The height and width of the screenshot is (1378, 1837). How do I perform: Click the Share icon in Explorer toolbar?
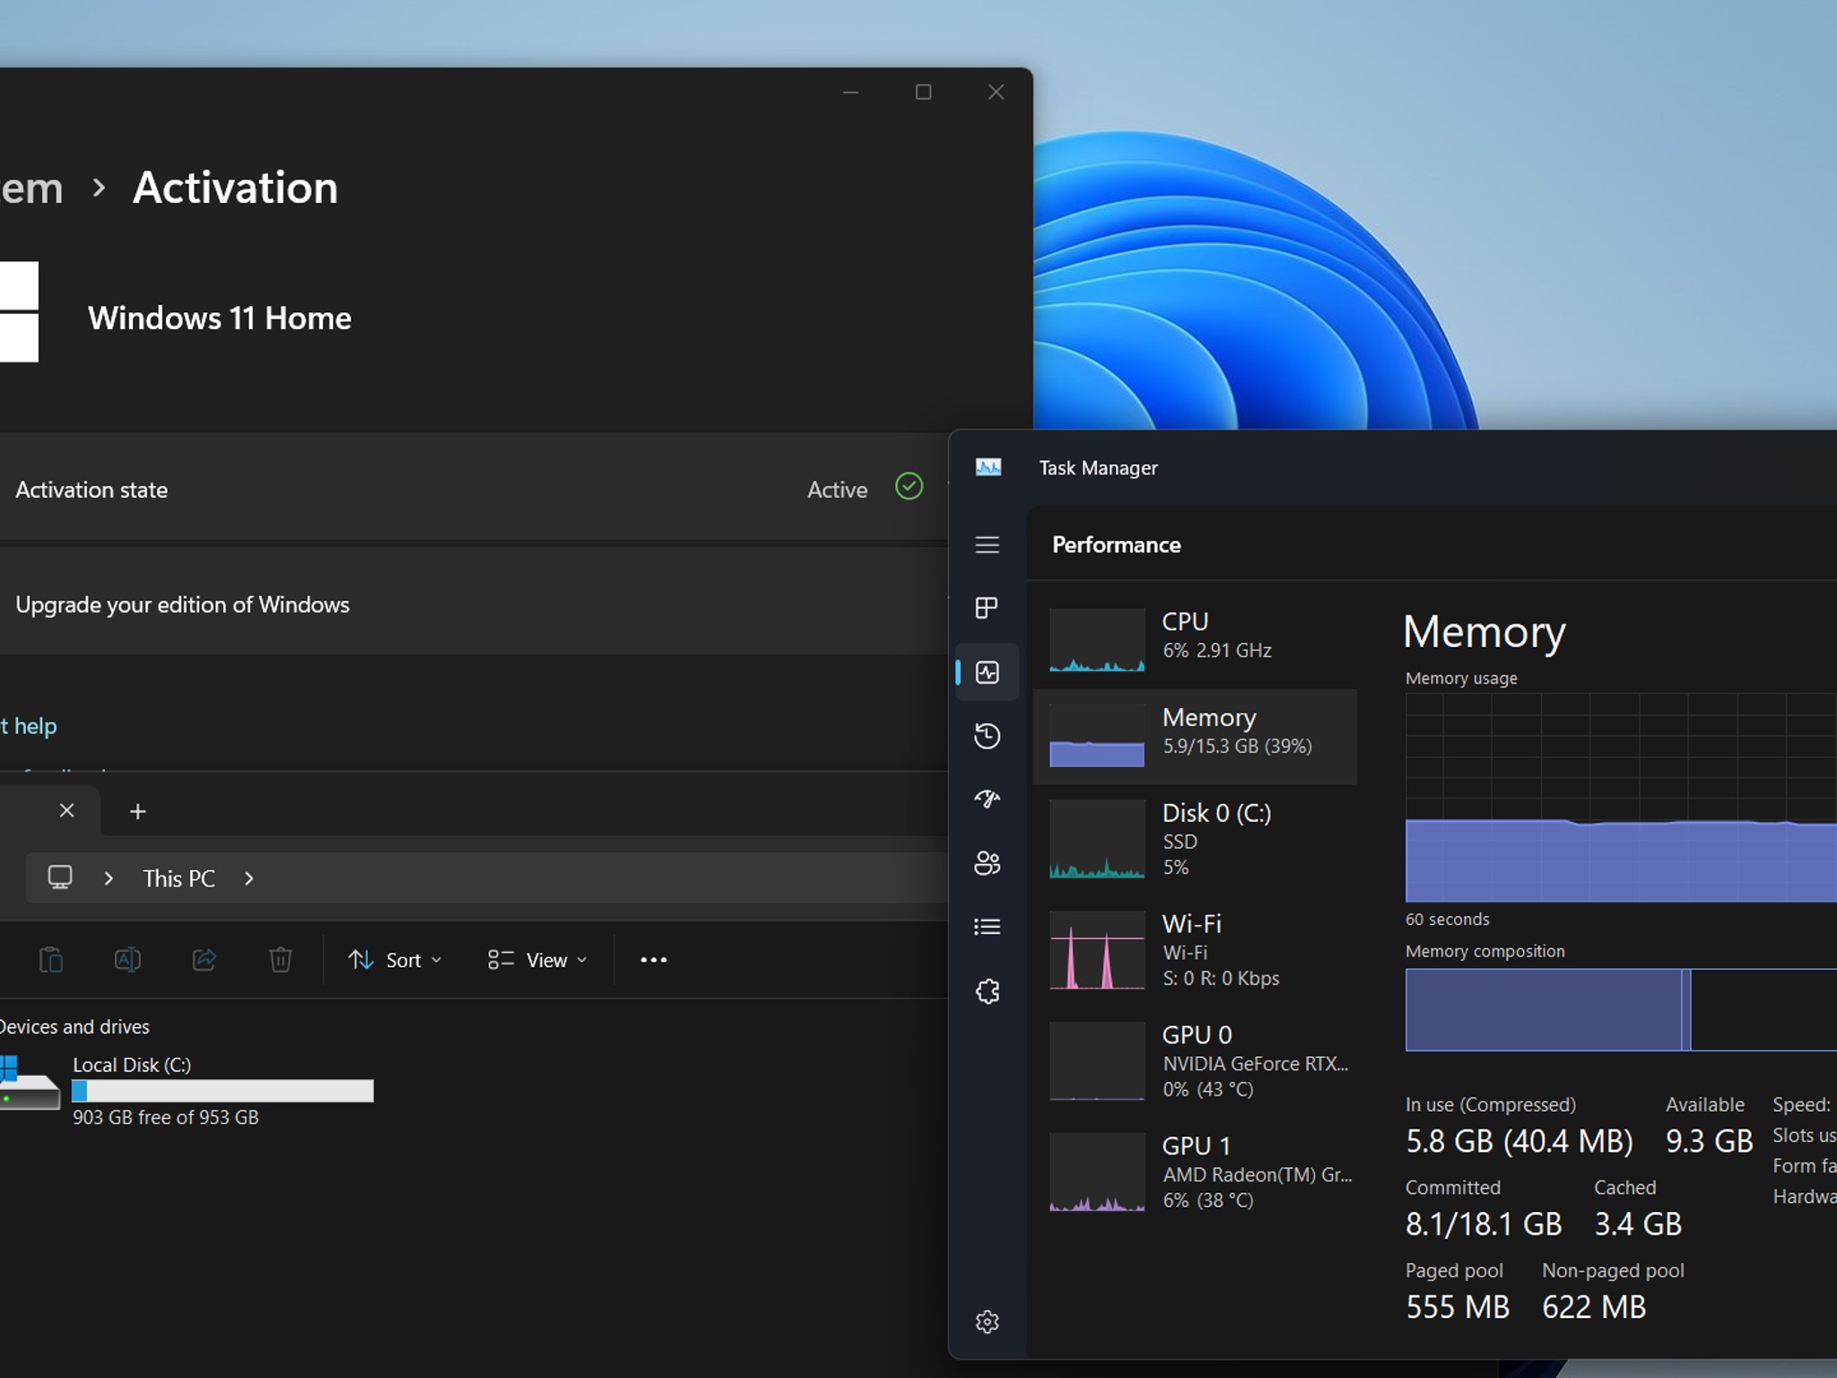click(x=205, y=960)
